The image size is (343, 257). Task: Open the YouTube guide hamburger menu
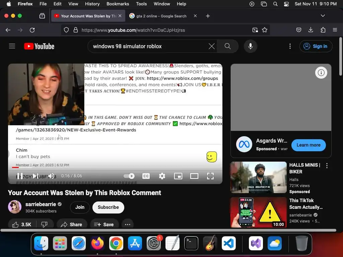(x=12, y=46)
